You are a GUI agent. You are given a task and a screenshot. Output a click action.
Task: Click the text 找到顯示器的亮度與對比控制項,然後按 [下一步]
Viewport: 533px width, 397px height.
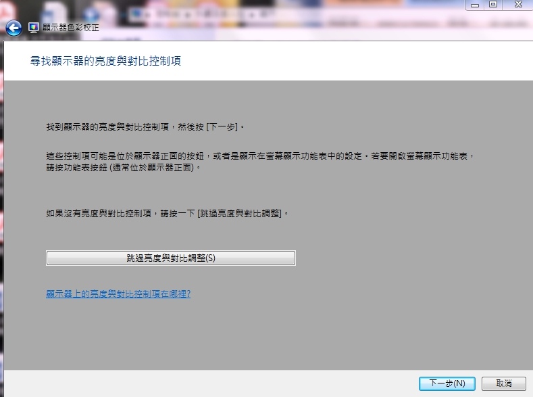point(145,127)
